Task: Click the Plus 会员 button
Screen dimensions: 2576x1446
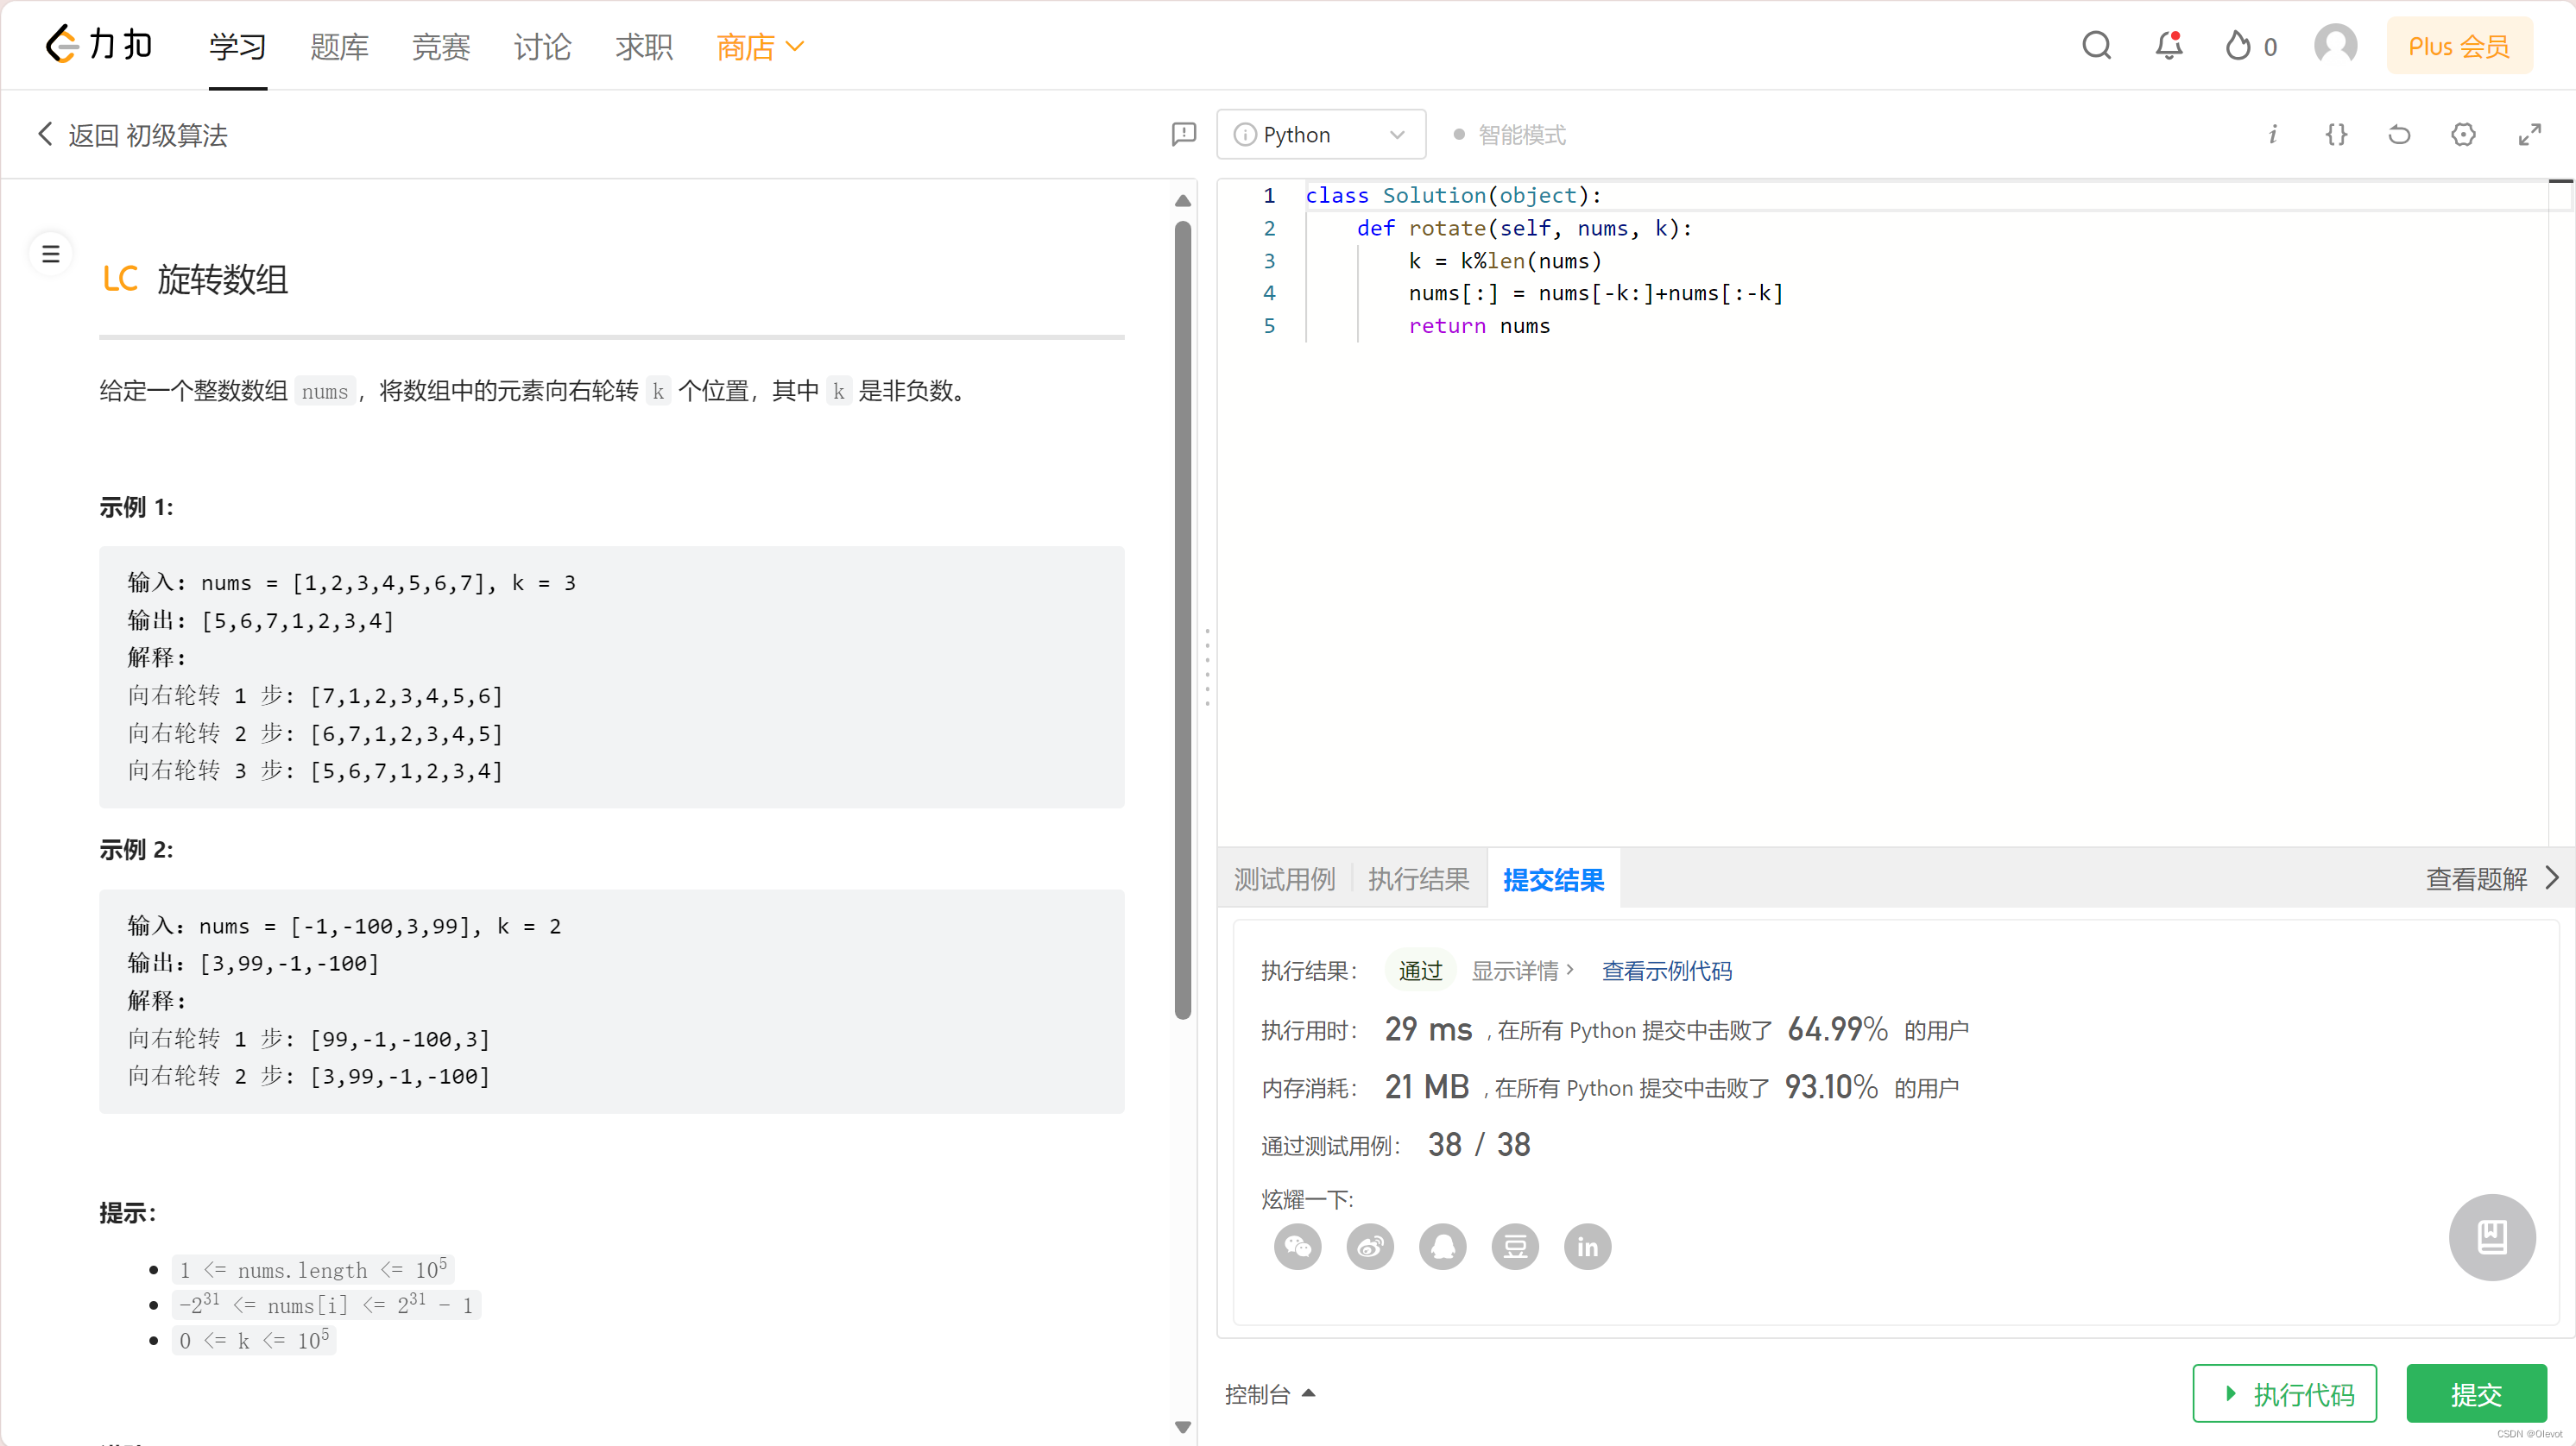Action: [2459, 46]
